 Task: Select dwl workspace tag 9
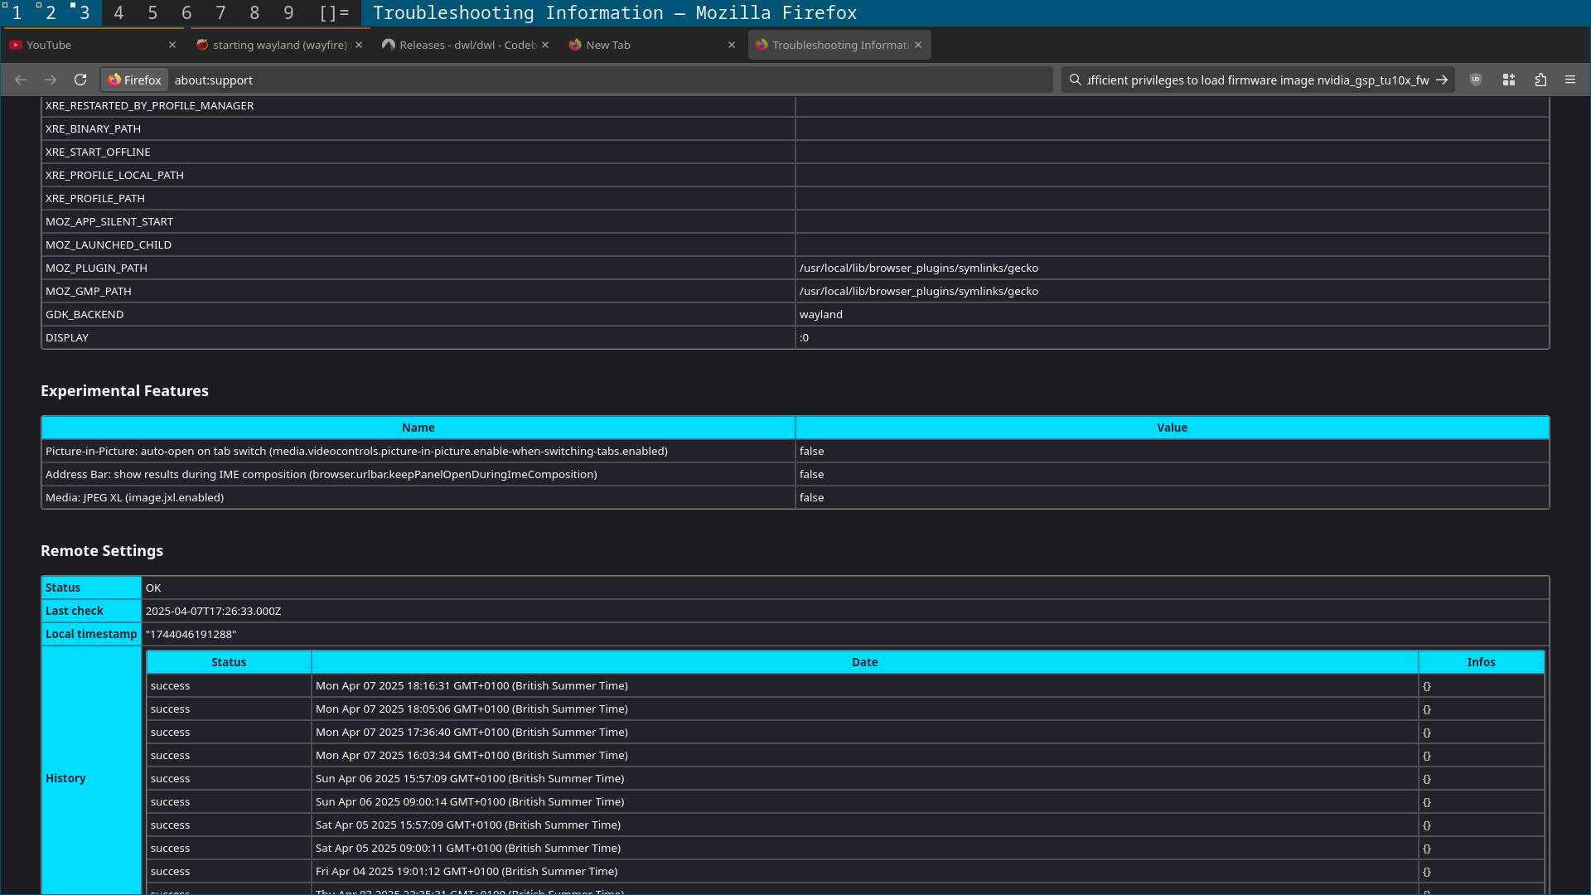[x=288, y=13]
